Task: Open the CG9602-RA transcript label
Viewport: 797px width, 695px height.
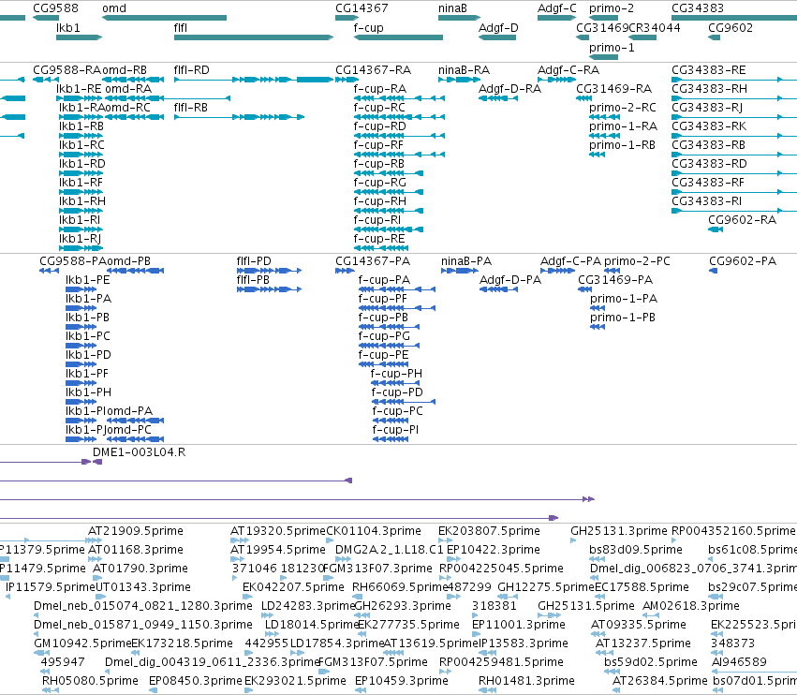Action: 742,219
